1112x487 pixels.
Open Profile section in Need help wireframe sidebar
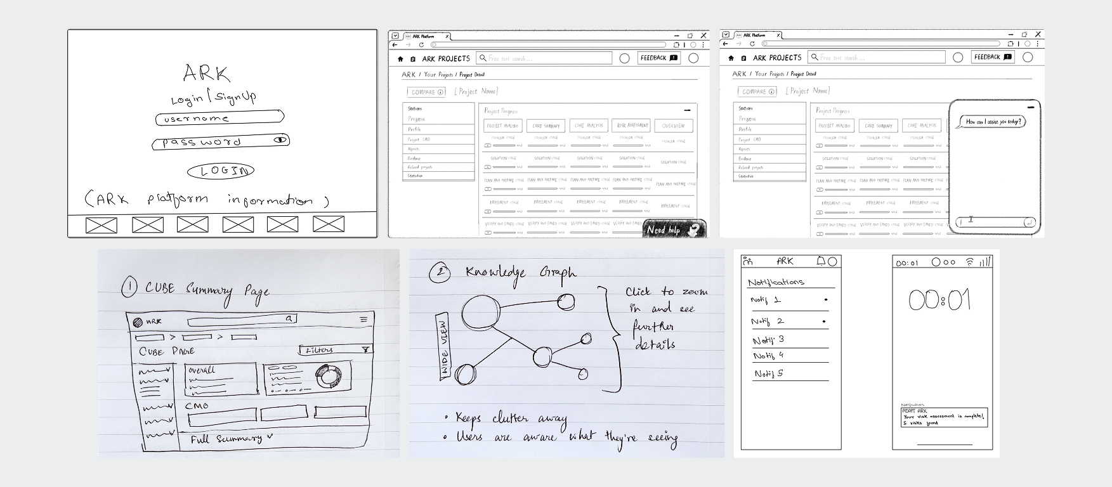438,129
